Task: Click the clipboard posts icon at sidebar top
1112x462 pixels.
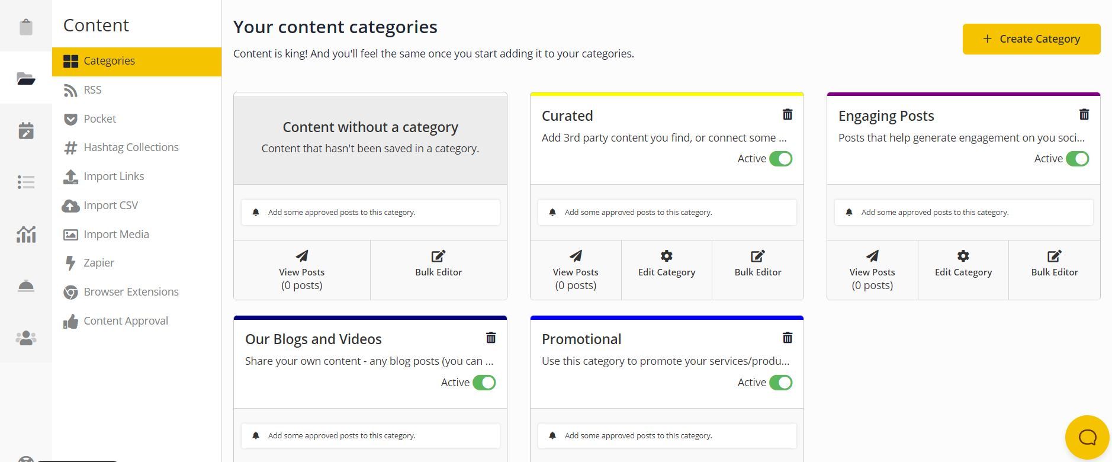Action: click(x=26, y=26)
